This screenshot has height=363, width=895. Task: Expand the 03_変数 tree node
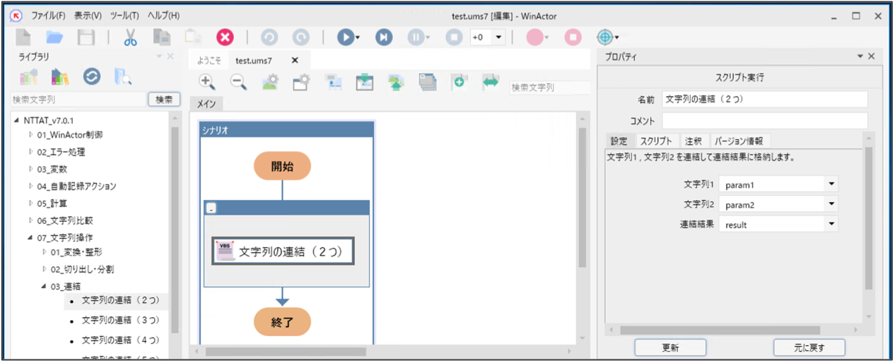(30, 169)
